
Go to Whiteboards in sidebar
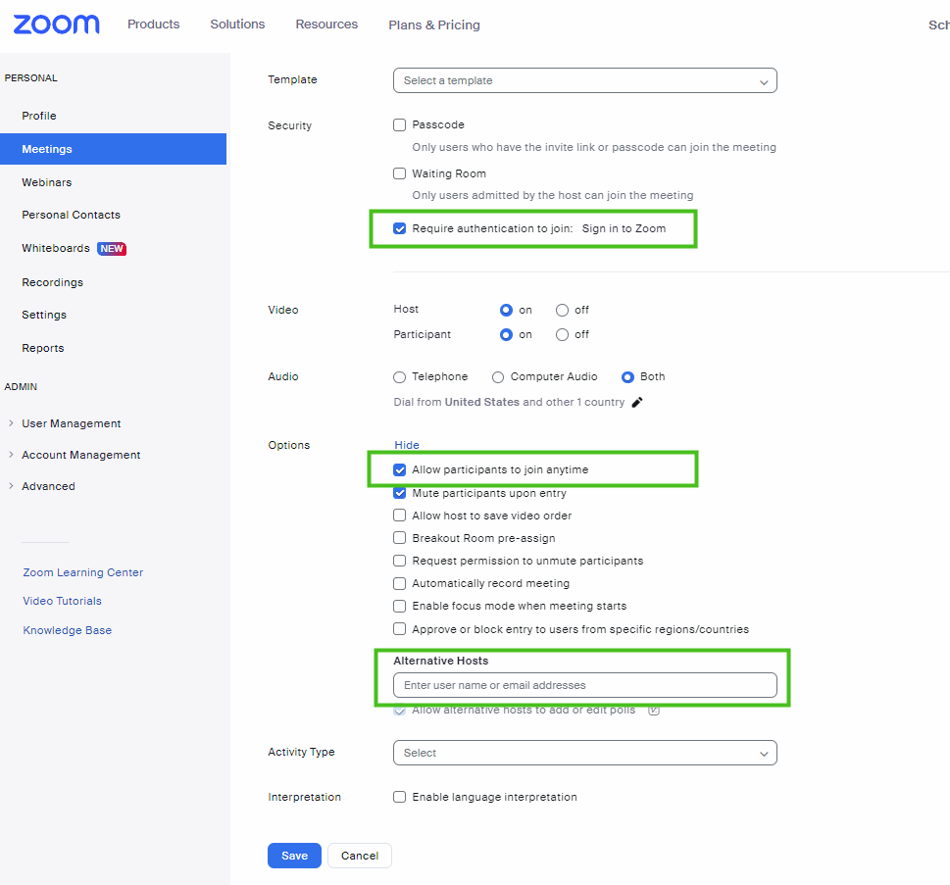coord(56,249)
